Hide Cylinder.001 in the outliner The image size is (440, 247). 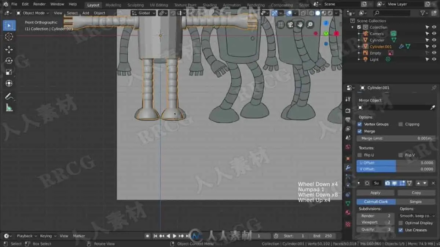pyautogui.click(x=434, y=46)
